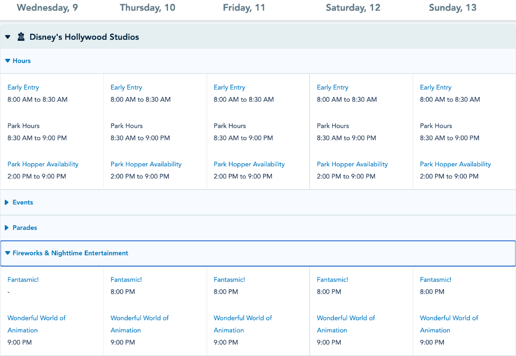The height and width of the screenshot is (356, 516).
Task: Select the Thursday, 10 column header
Action: click(147, 7)
